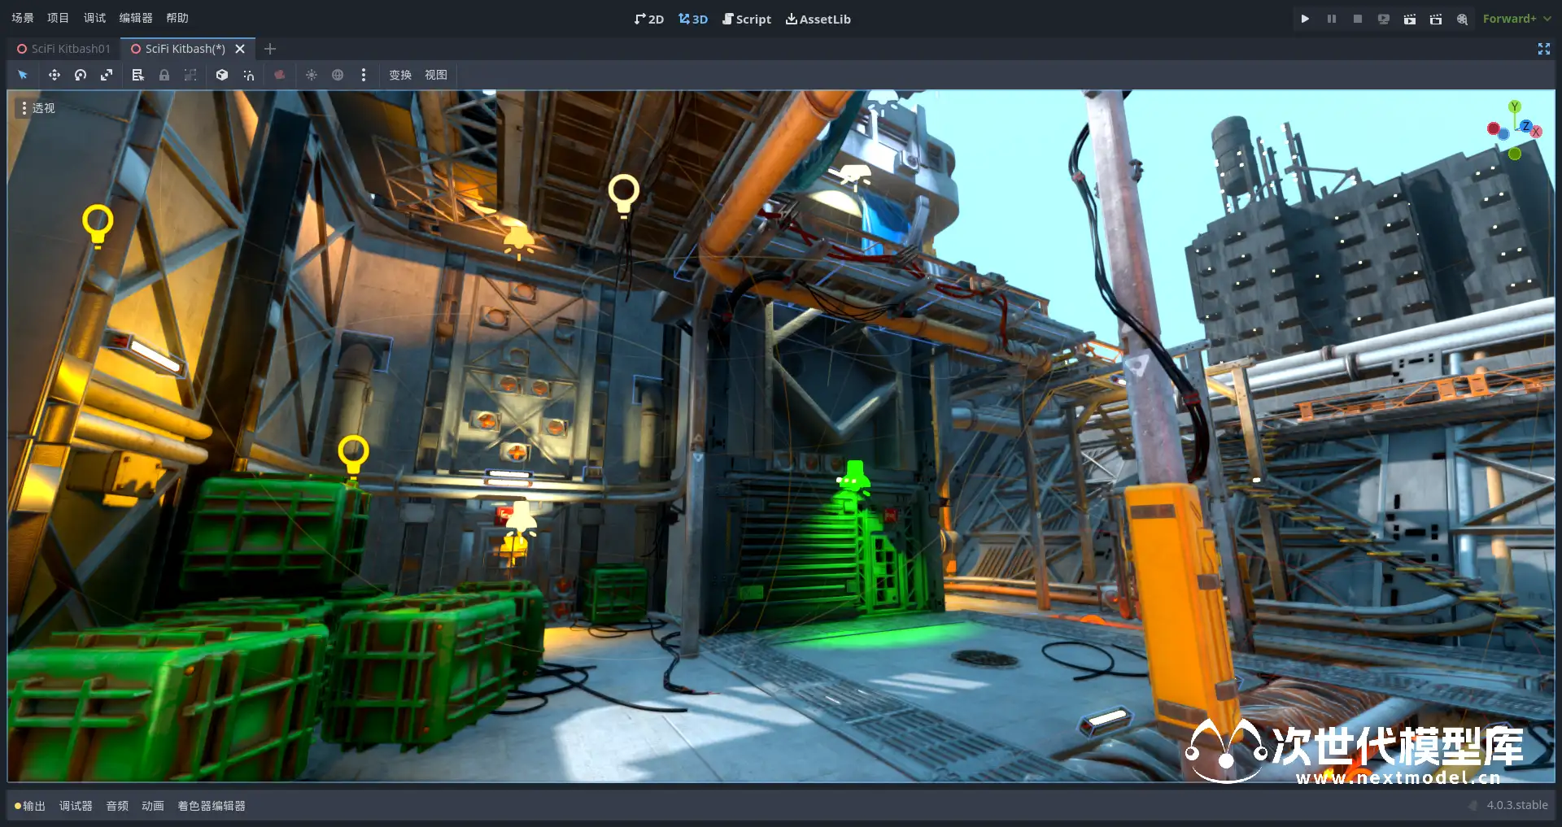1562x827 pixels.
Task: Run the current scene with clapperboard play
Action: (x=1410, y=19)
